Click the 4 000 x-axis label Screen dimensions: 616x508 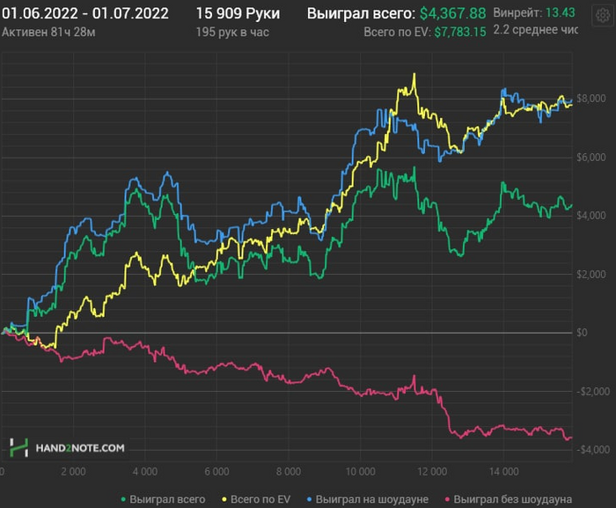[x=145, y=471]
